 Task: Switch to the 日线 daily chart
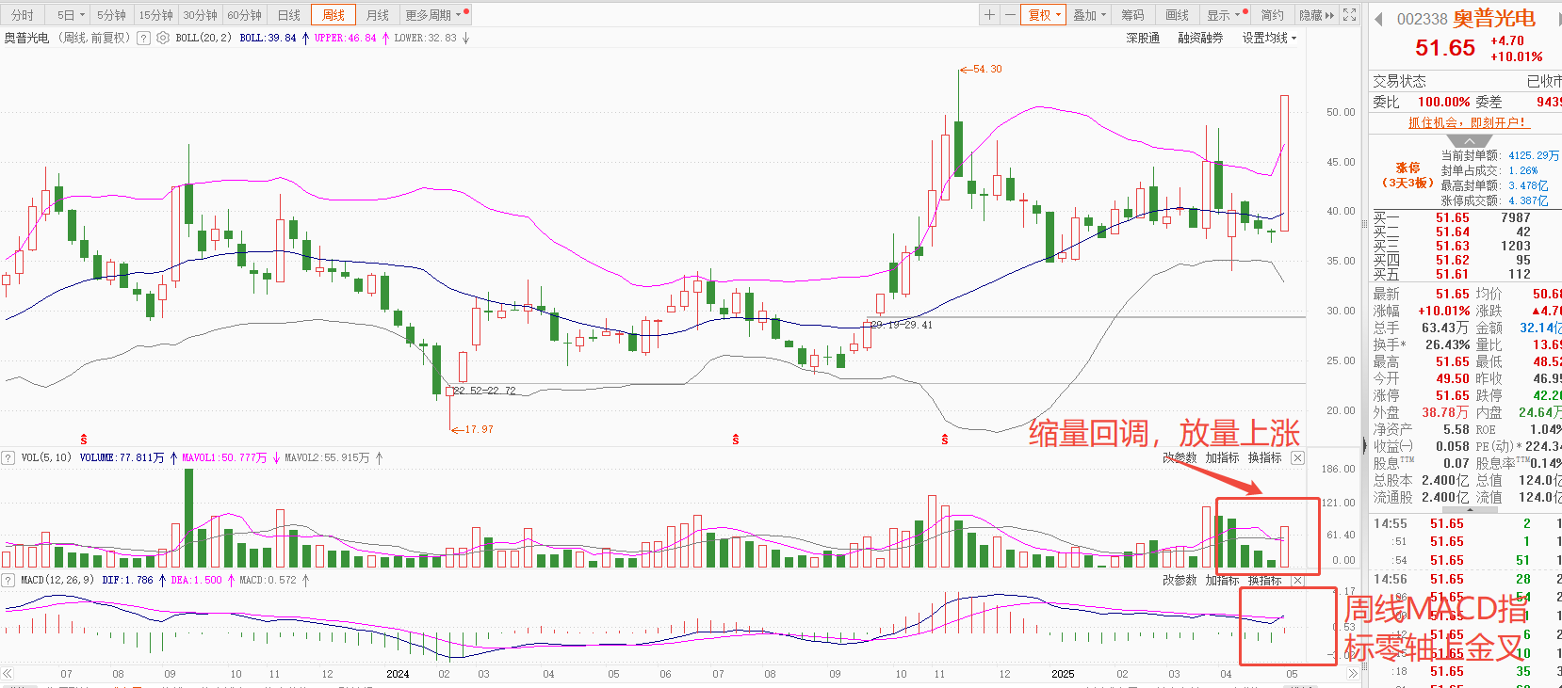289,15
